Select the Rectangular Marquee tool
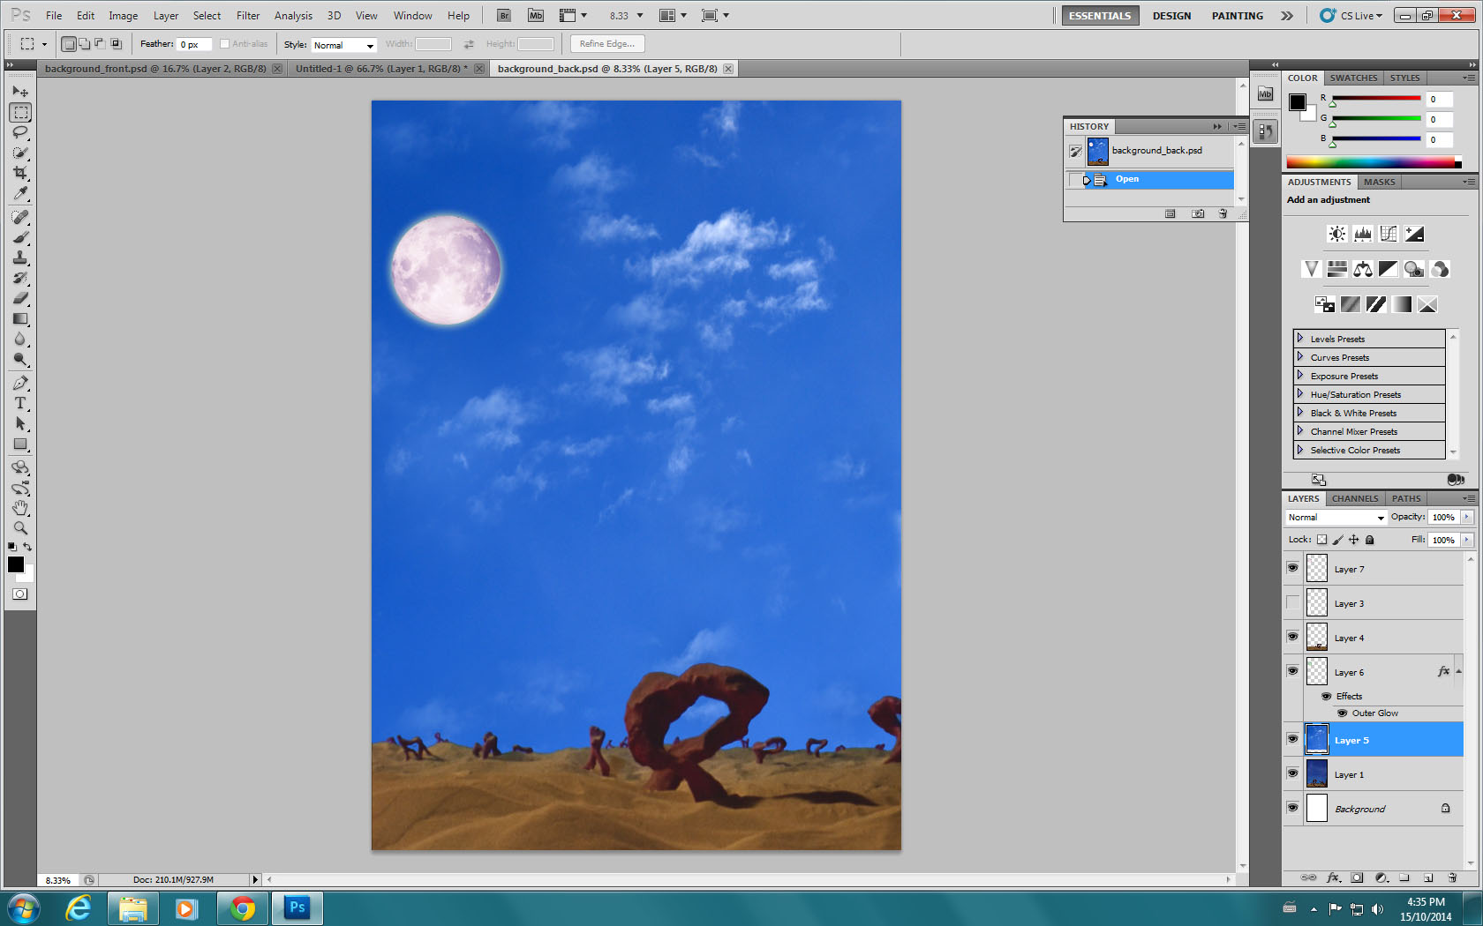 [20, 112]
